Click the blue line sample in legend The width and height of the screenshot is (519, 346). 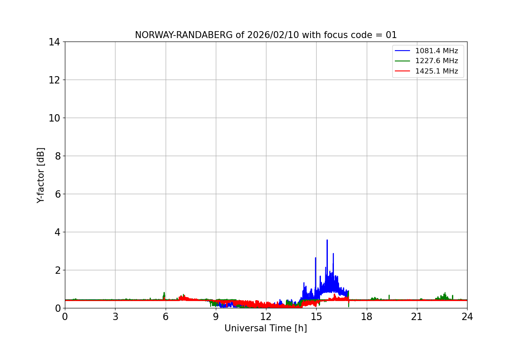pyautogui.click(x=403, y=51)
